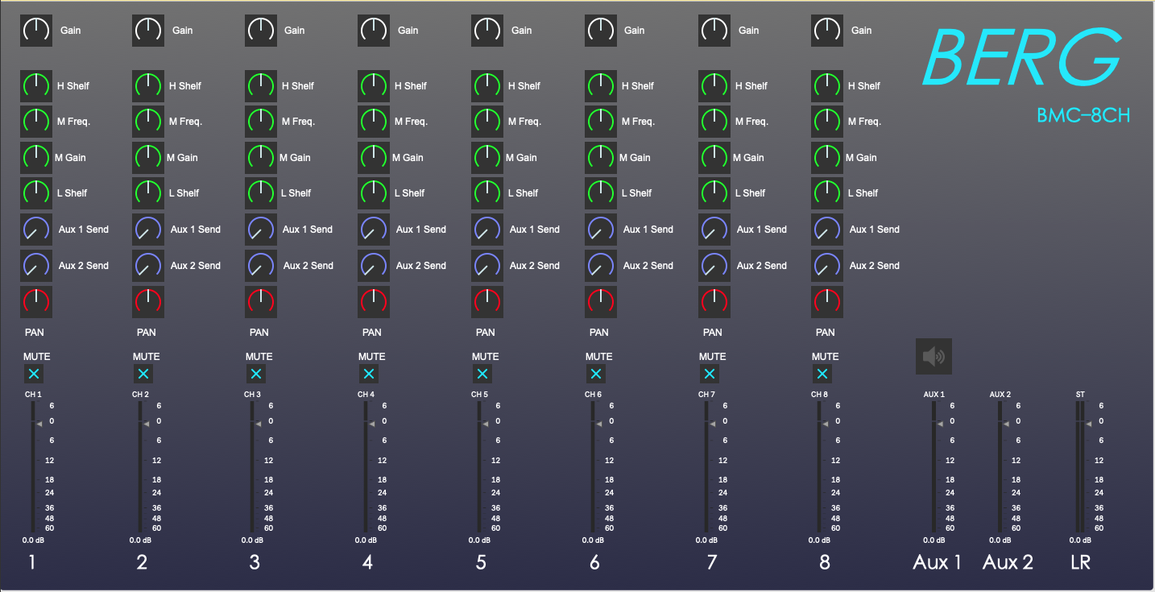This screenshot has width=1155, height=592.
Task: Click the CH 5 fader handle
Action: coord(485,423)
